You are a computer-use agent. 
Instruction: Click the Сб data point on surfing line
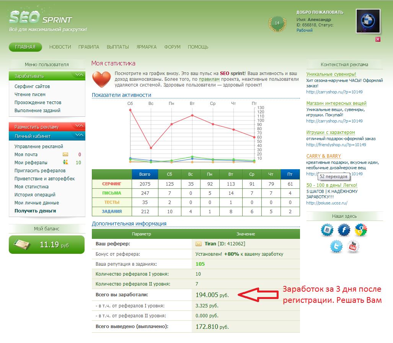point(130,110)
